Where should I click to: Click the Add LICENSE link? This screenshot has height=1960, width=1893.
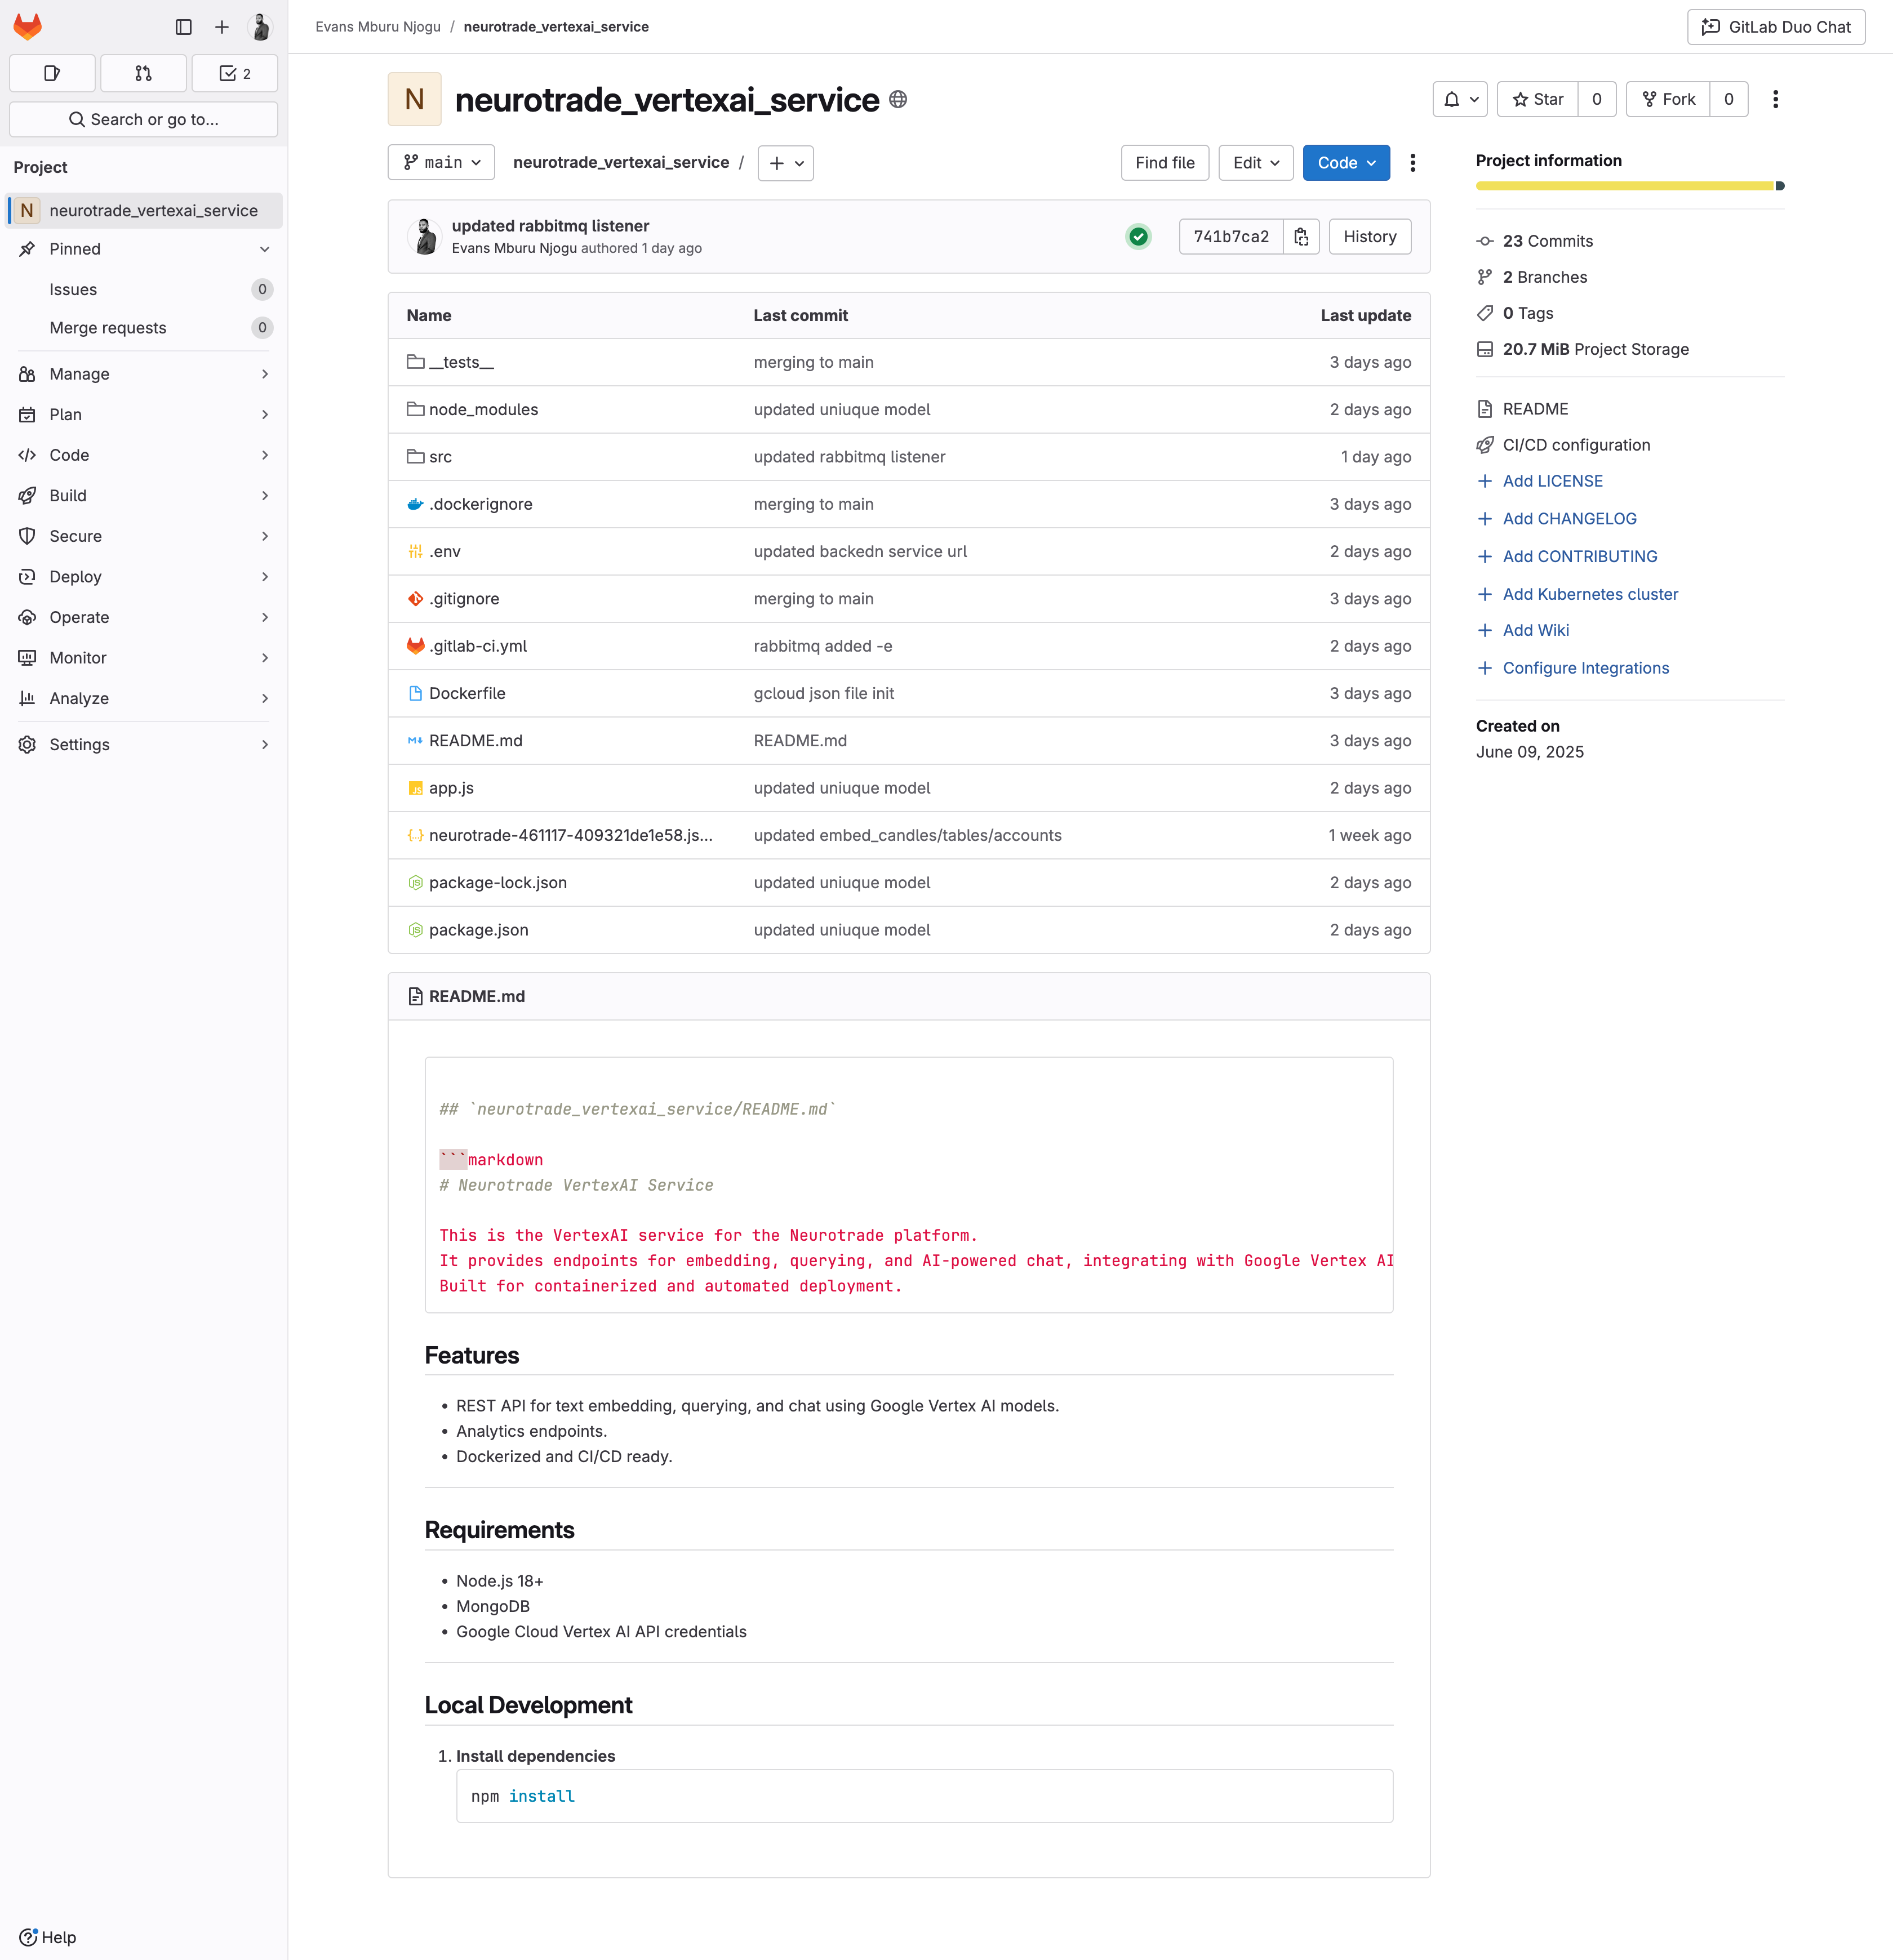[x=1552, y=481]
